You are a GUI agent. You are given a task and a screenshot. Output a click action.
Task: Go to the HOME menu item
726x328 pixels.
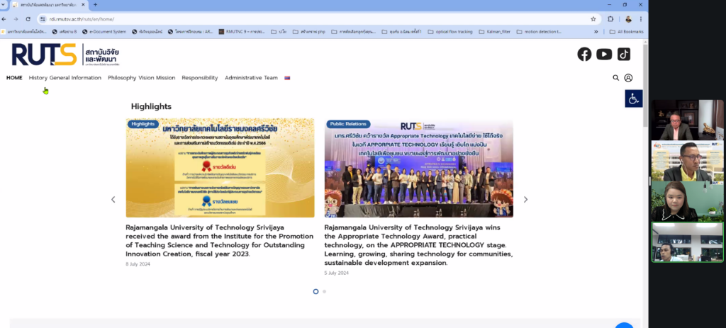[14, 78]
